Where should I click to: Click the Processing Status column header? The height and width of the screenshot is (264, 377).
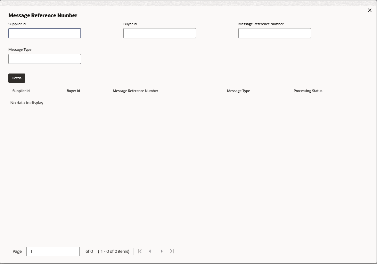[x=307, y=91]
